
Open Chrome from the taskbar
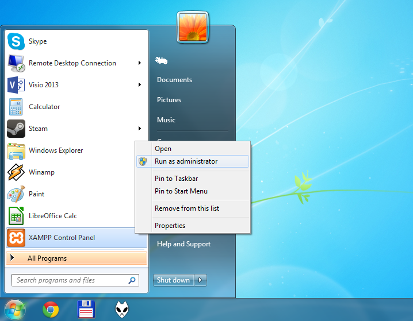coord(51,310)
